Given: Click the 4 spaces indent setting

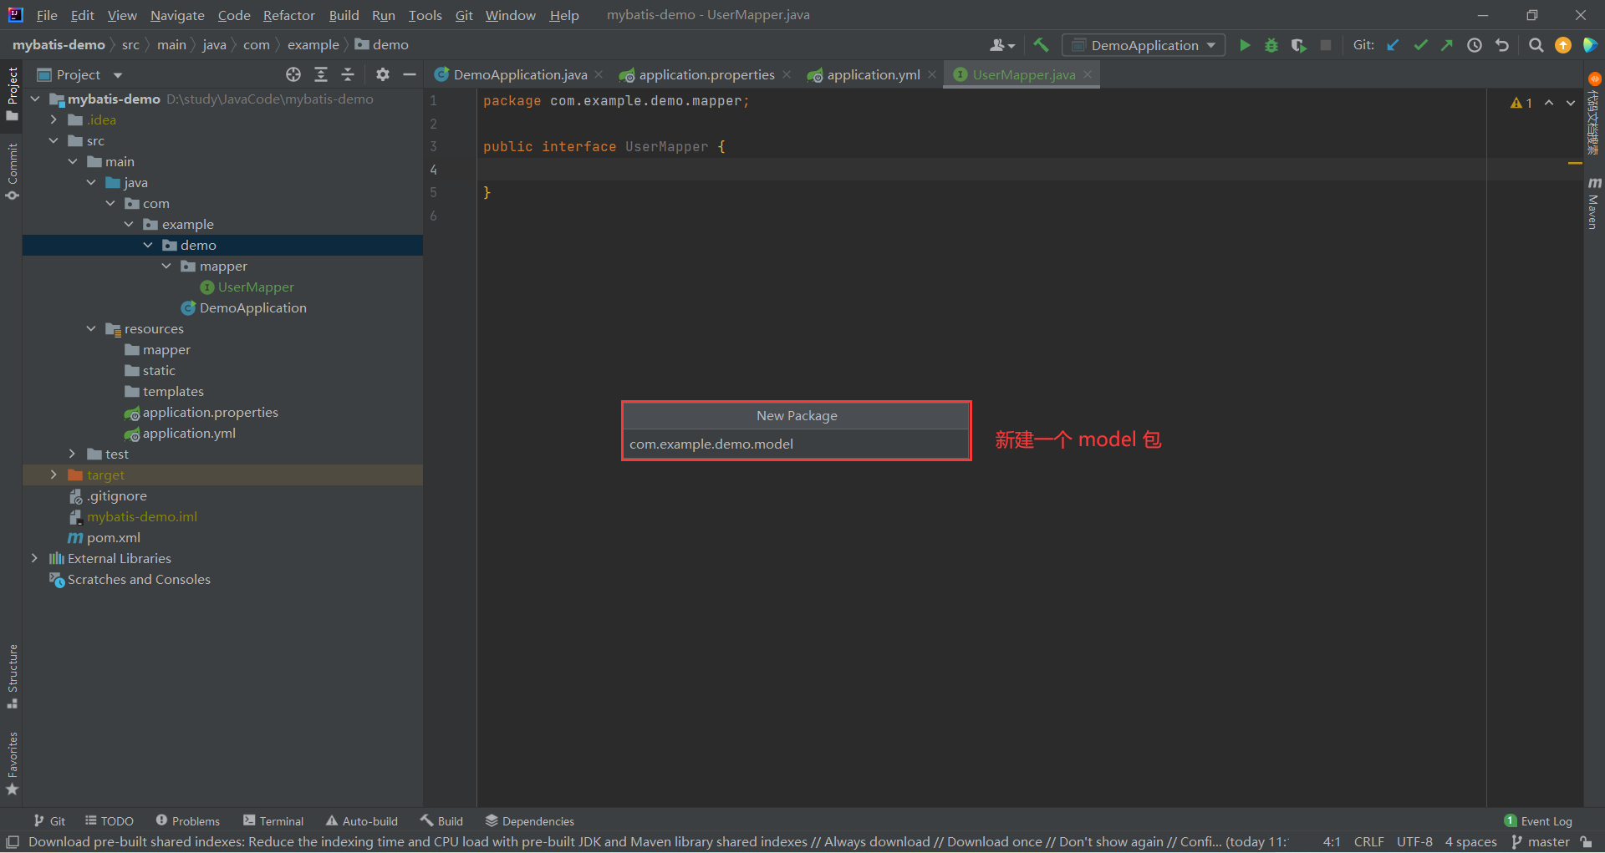Looking at the screenshot, I should (x=1471, y=841).
